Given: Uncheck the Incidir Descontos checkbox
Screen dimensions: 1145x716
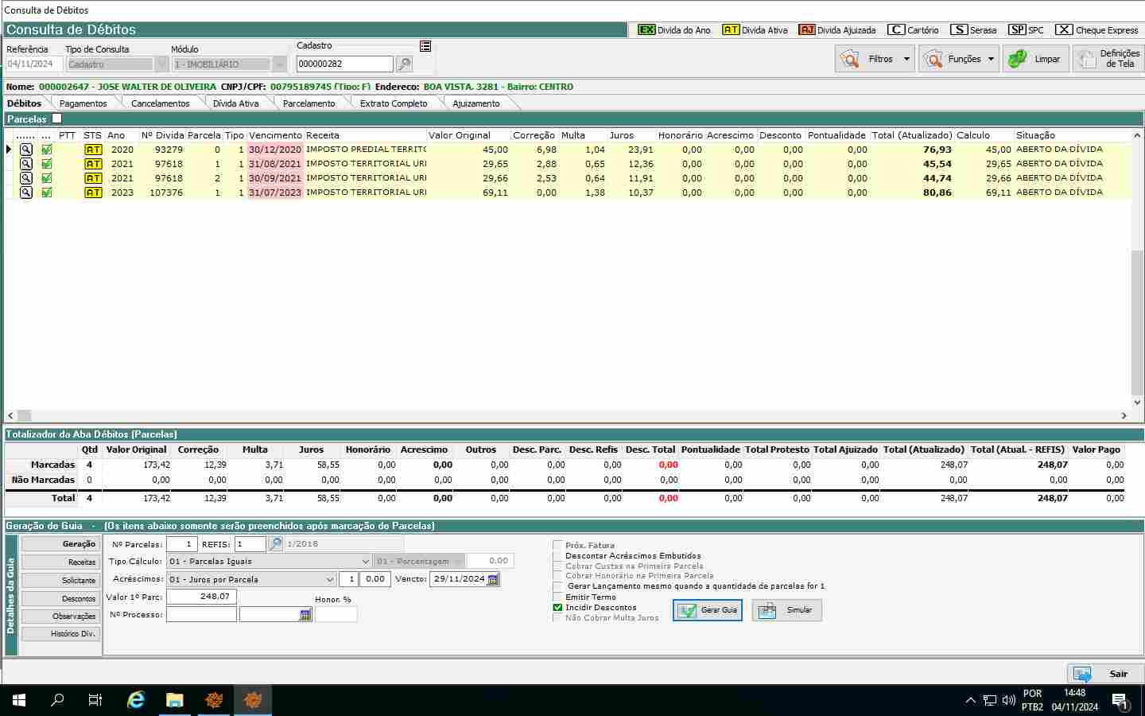Looking at the screenshot, I should click(557, 608).
